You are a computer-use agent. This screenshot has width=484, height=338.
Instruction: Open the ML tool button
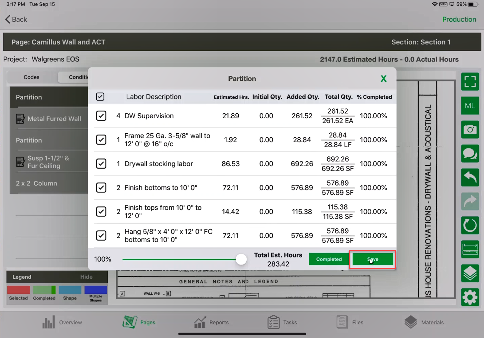click(x=470, y=106)
